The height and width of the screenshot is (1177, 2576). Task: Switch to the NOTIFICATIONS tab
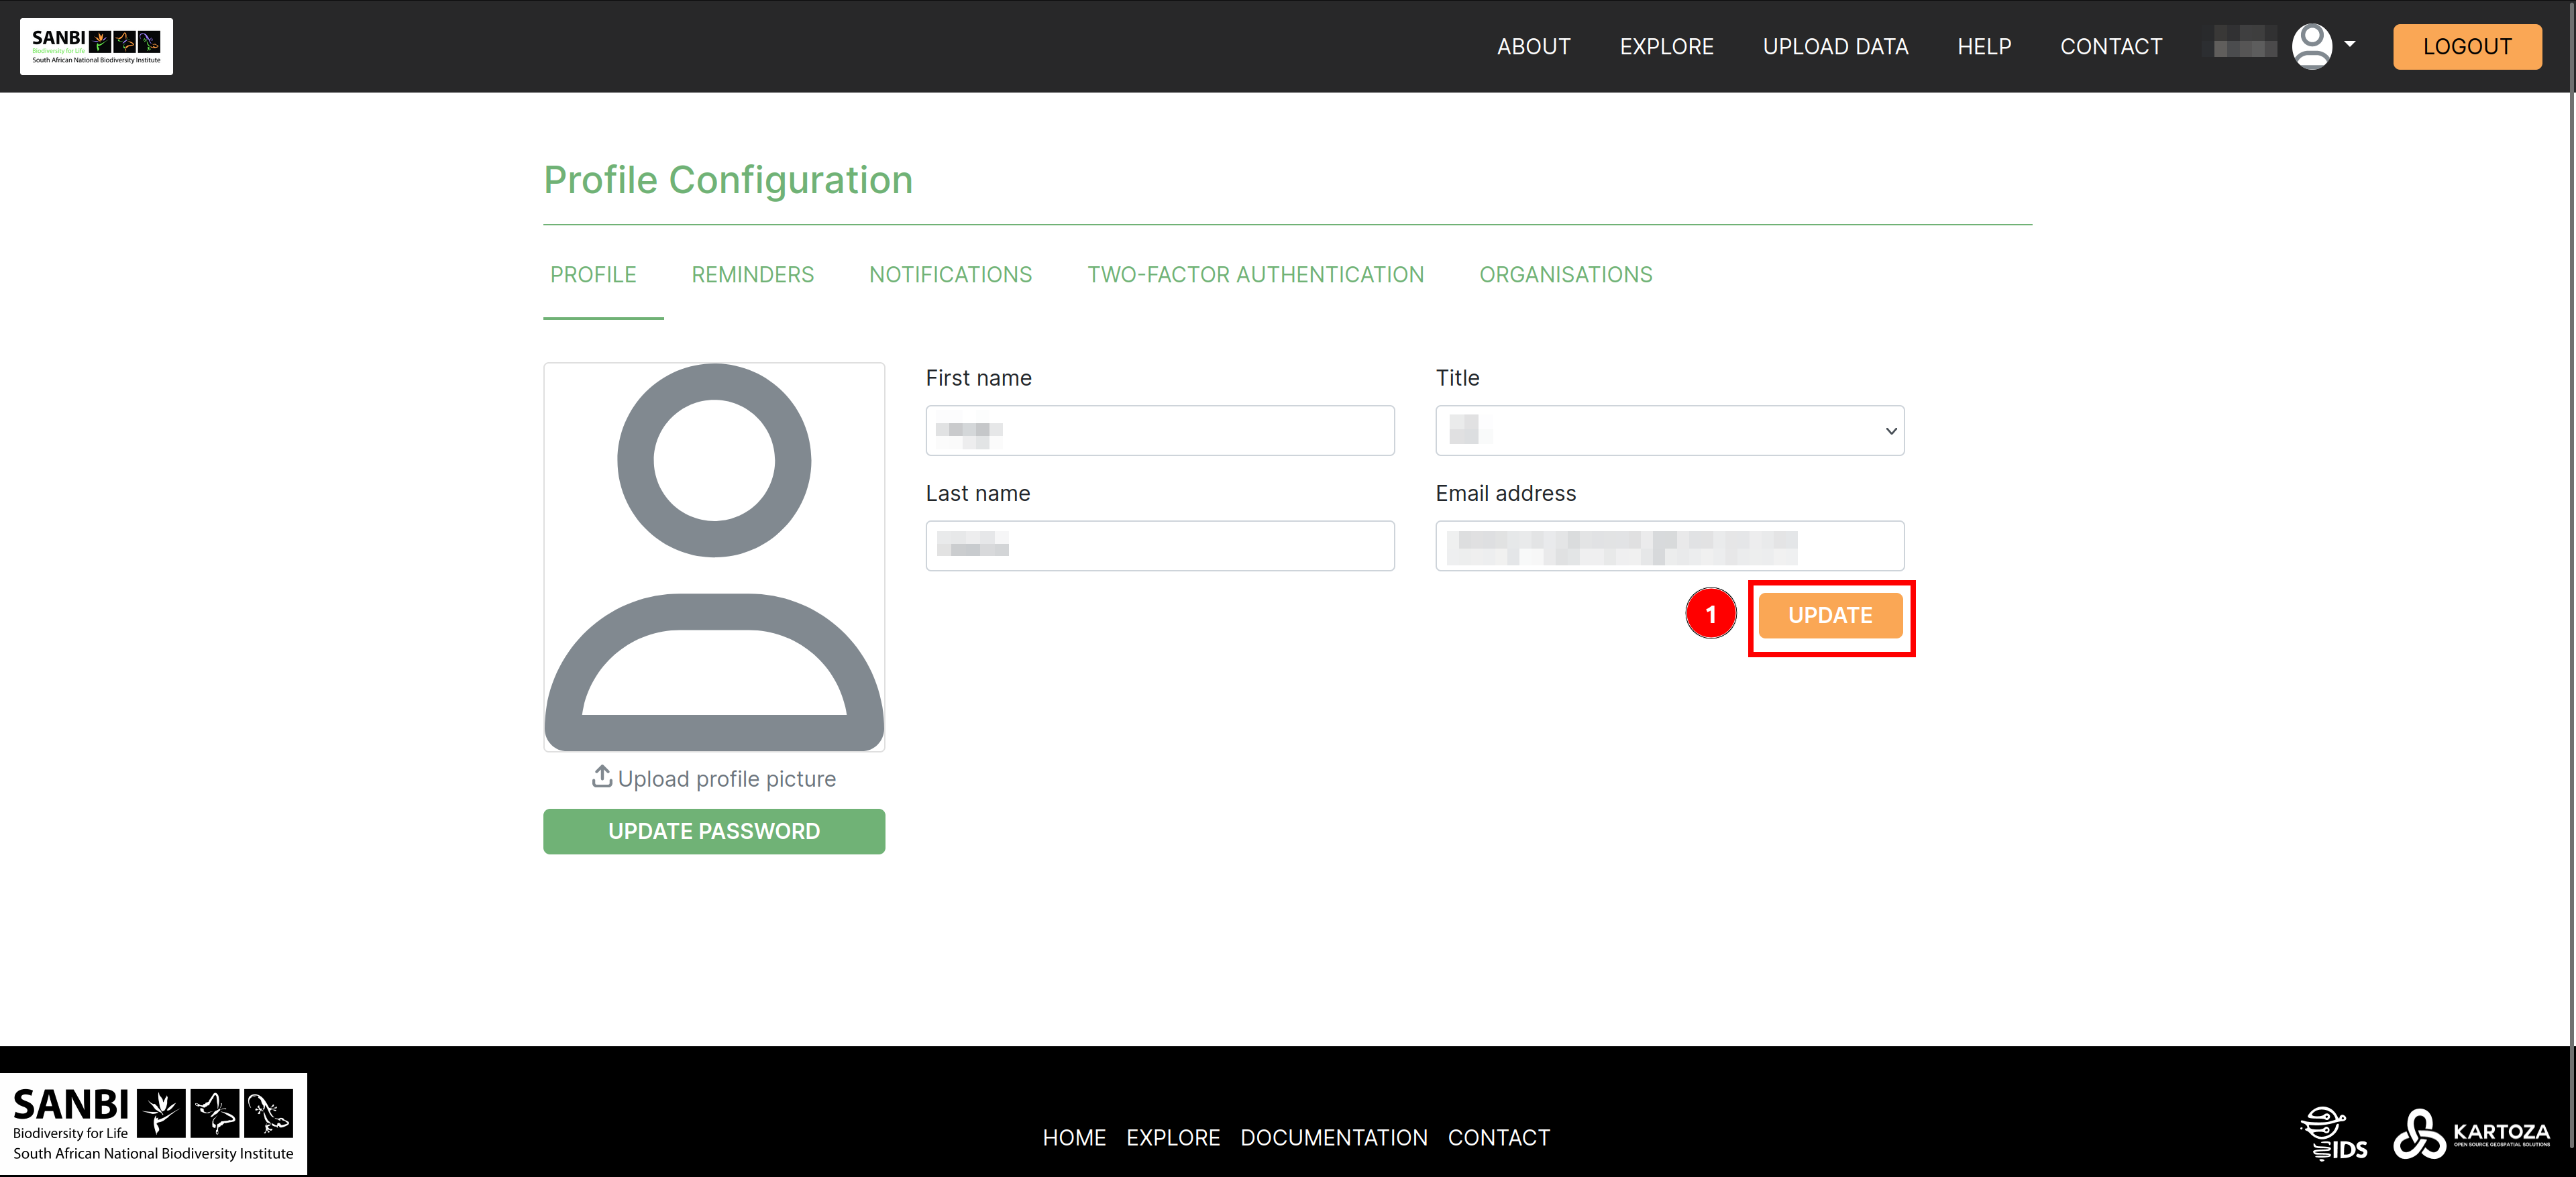(950, 276)
